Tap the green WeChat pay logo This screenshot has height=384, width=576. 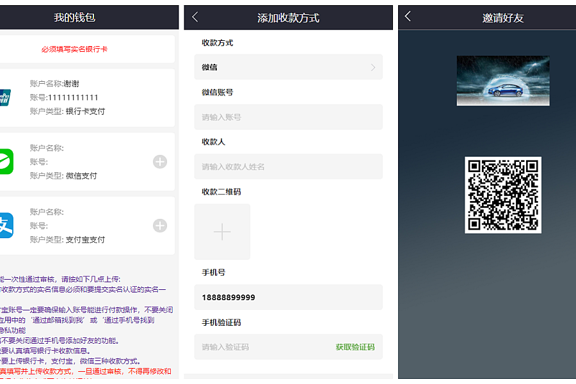(6, 162)
